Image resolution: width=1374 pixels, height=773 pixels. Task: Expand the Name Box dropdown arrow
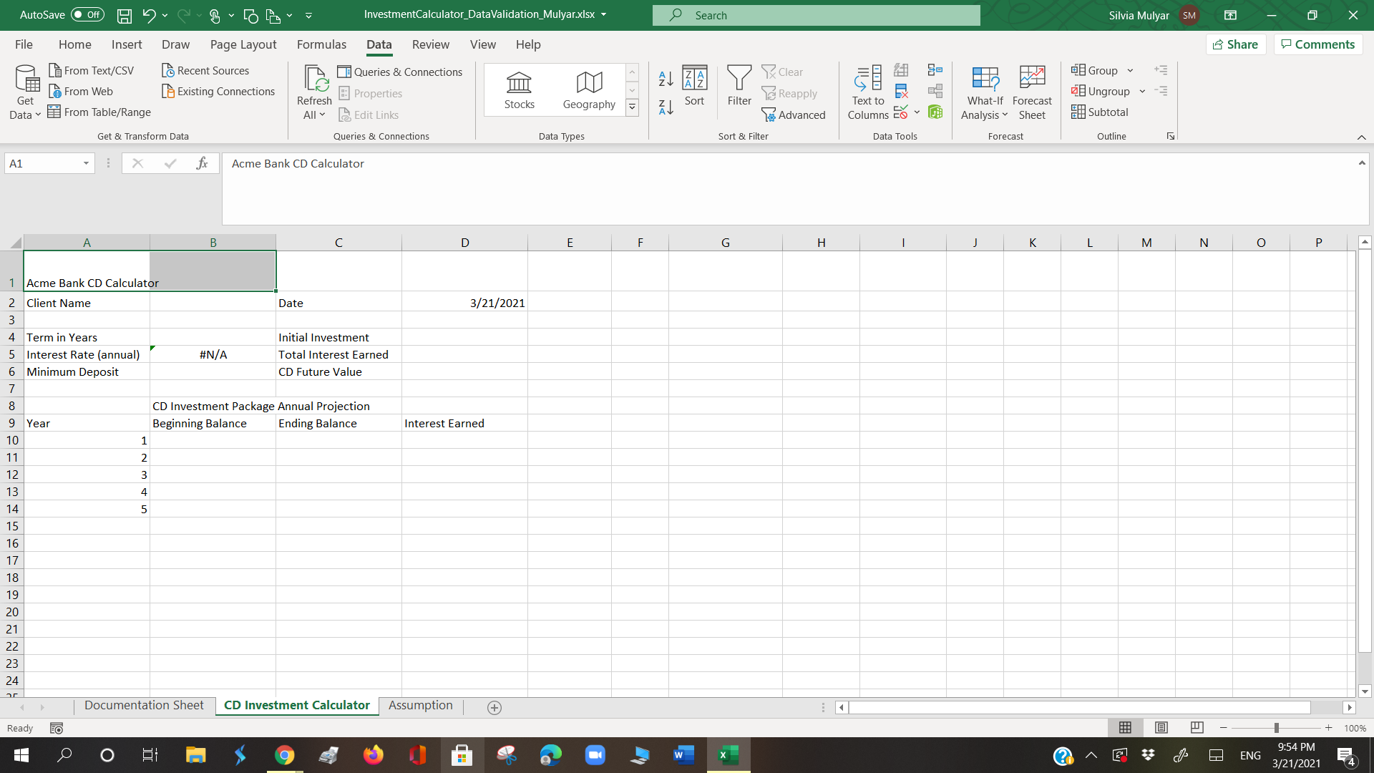click(x=86, y=164)
